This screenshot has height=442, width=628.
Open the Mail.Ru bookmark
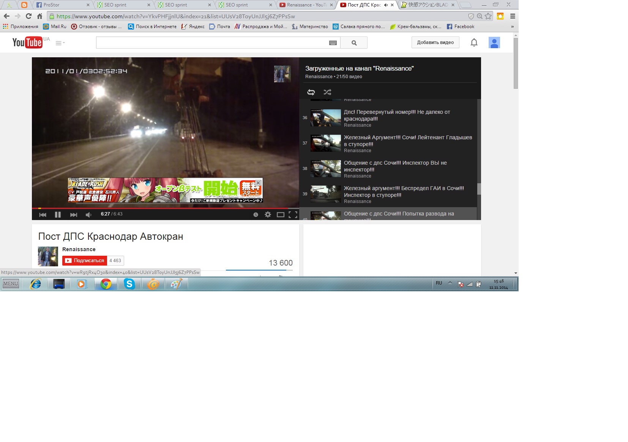[55, 27]
